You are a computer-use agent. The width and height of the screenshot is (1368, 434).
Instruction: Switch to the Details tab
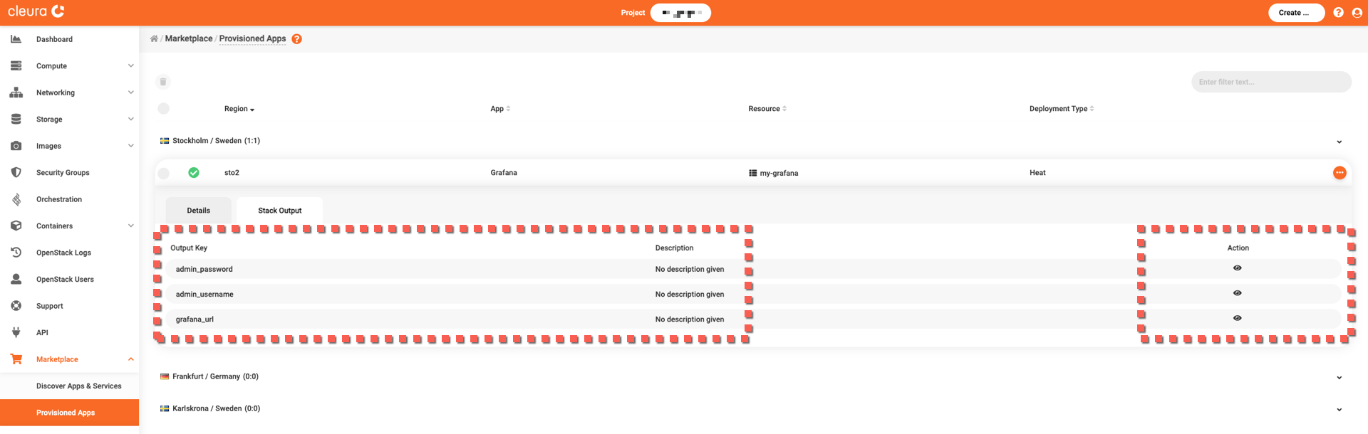click(x=198, y=211)
